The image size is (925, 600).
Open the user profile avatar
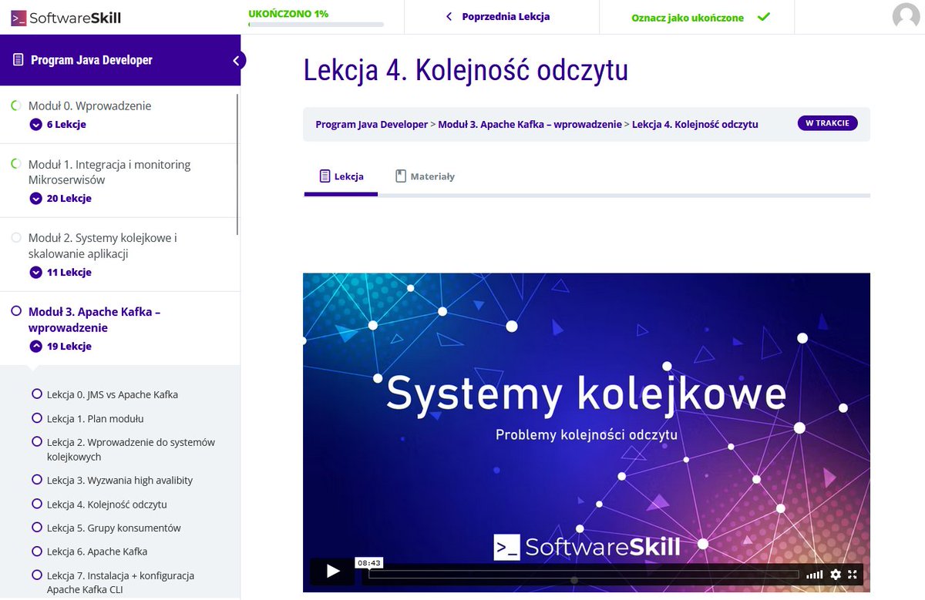point(906,17)
